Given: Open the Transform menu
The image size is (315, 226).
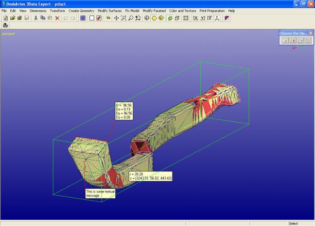Looking at the screenshot, I should (58, 11).
